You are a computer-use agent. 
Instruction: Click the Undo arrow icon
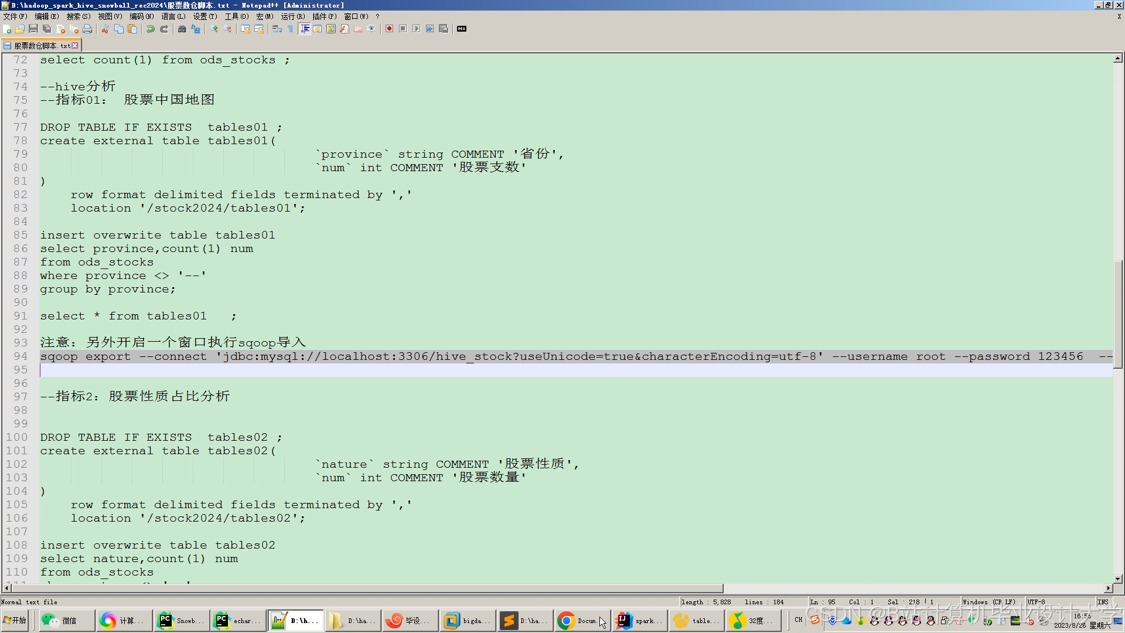(x=151, y=29)
